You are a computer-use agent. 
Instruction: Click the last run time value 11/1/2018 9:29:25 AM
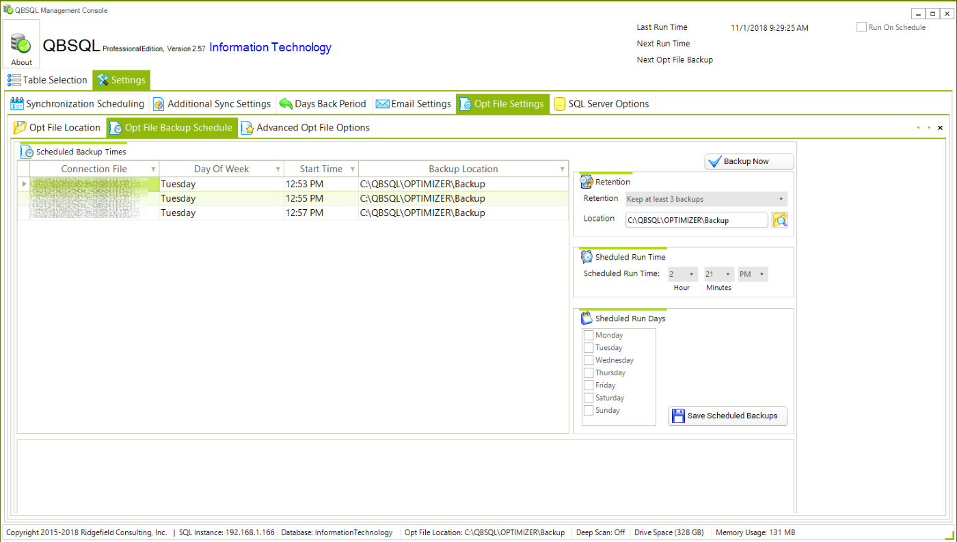tap(770, 28)
